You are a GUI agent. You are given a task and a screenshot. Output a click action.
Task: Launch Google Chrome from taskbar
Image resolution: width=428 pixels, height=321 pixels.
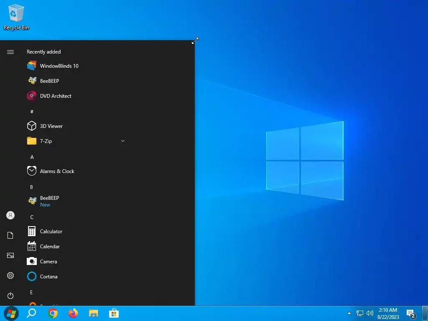(x=53, y=313)
